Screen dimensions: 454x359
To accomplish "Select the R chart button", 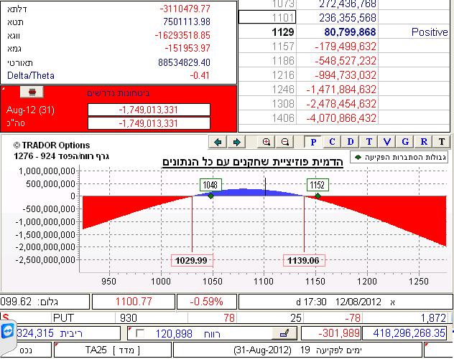I will [x=425, y=142].
